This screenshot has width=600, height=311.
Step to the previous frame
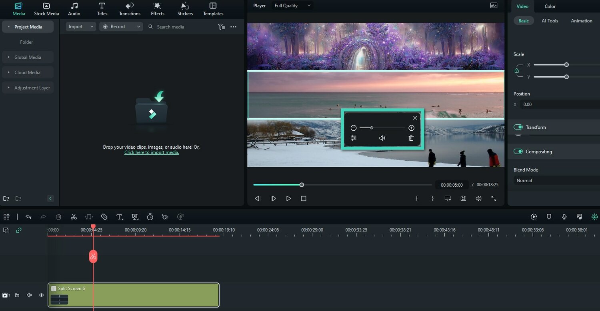(x=258, y=198)
